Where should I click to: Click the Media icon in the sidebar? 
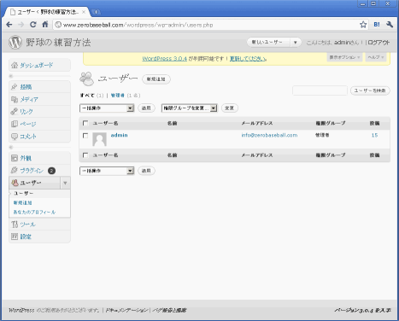pos(15,99)
